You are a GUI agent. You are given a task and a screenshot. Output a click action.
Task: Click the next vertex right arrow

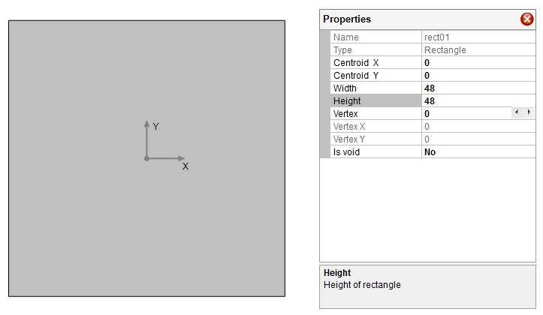pos(529,112)
